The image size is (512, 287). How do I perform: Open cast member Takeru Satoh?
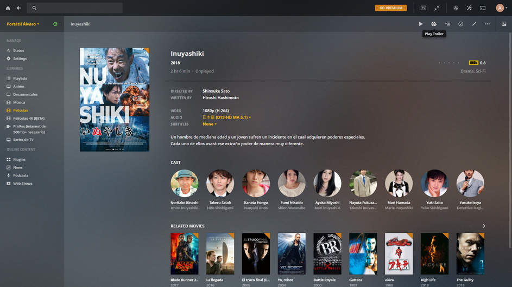[220, 183]
